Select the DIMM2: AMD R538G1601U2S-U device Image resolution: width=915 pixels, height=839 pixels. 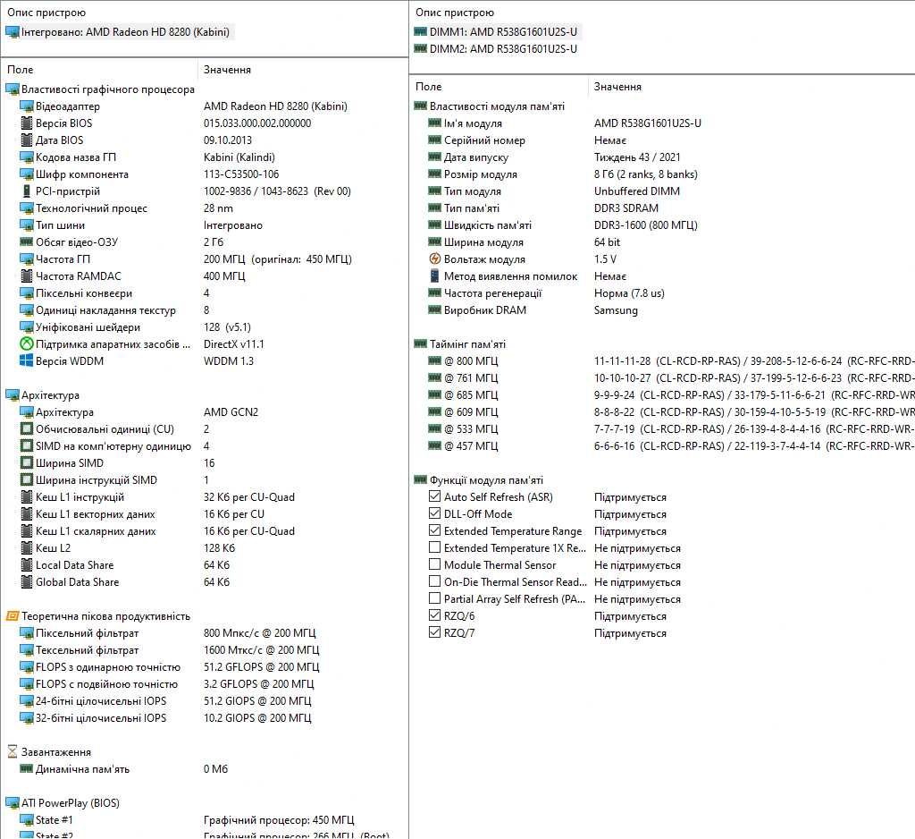(x=496, y=49)
